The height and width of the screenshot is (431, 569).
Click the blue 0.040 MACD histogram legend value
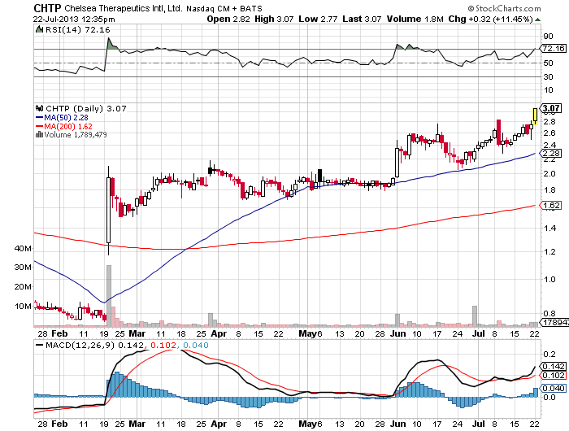(196, 345)
